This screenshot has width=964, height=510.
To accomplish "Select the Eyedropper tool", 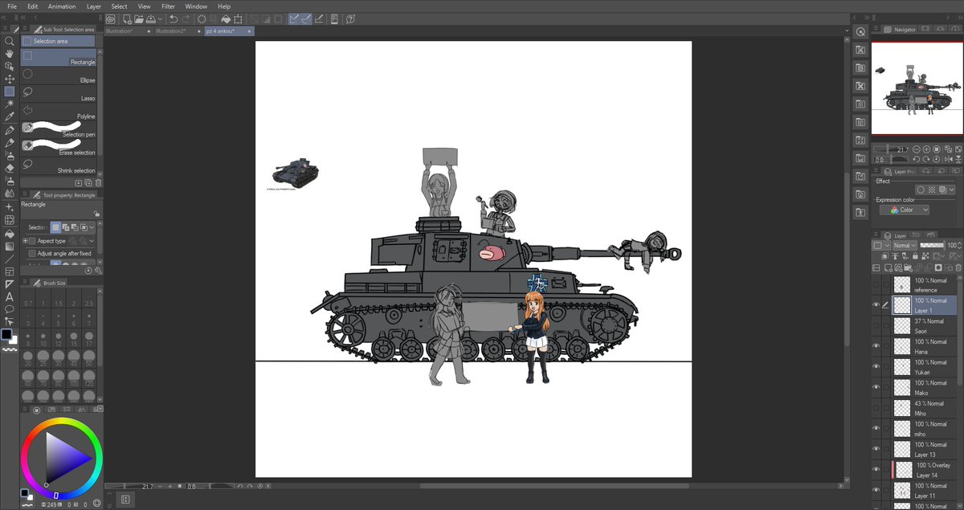I will click(x=10, y=117).
